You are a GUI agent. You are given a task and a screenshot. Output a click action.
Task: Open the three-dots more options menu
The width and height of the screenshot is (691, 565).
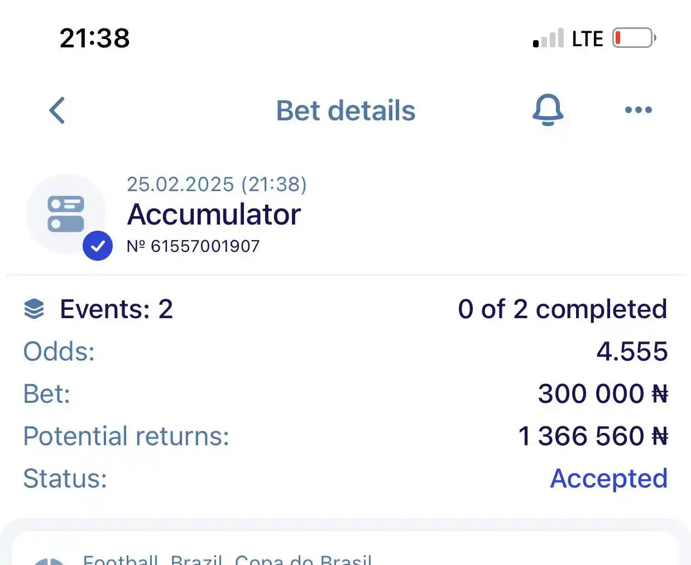639,110
